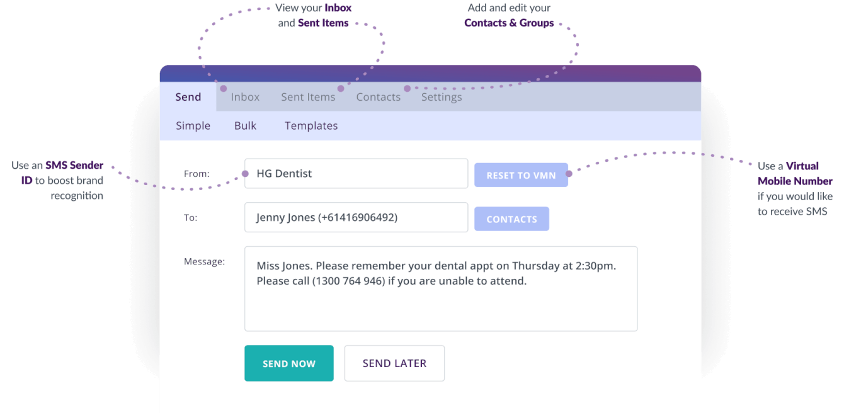The width and height of the screenshot is (844, 413).
Task: Click the "SMS Sender ID" caption text
Action: tap(62, 173)
